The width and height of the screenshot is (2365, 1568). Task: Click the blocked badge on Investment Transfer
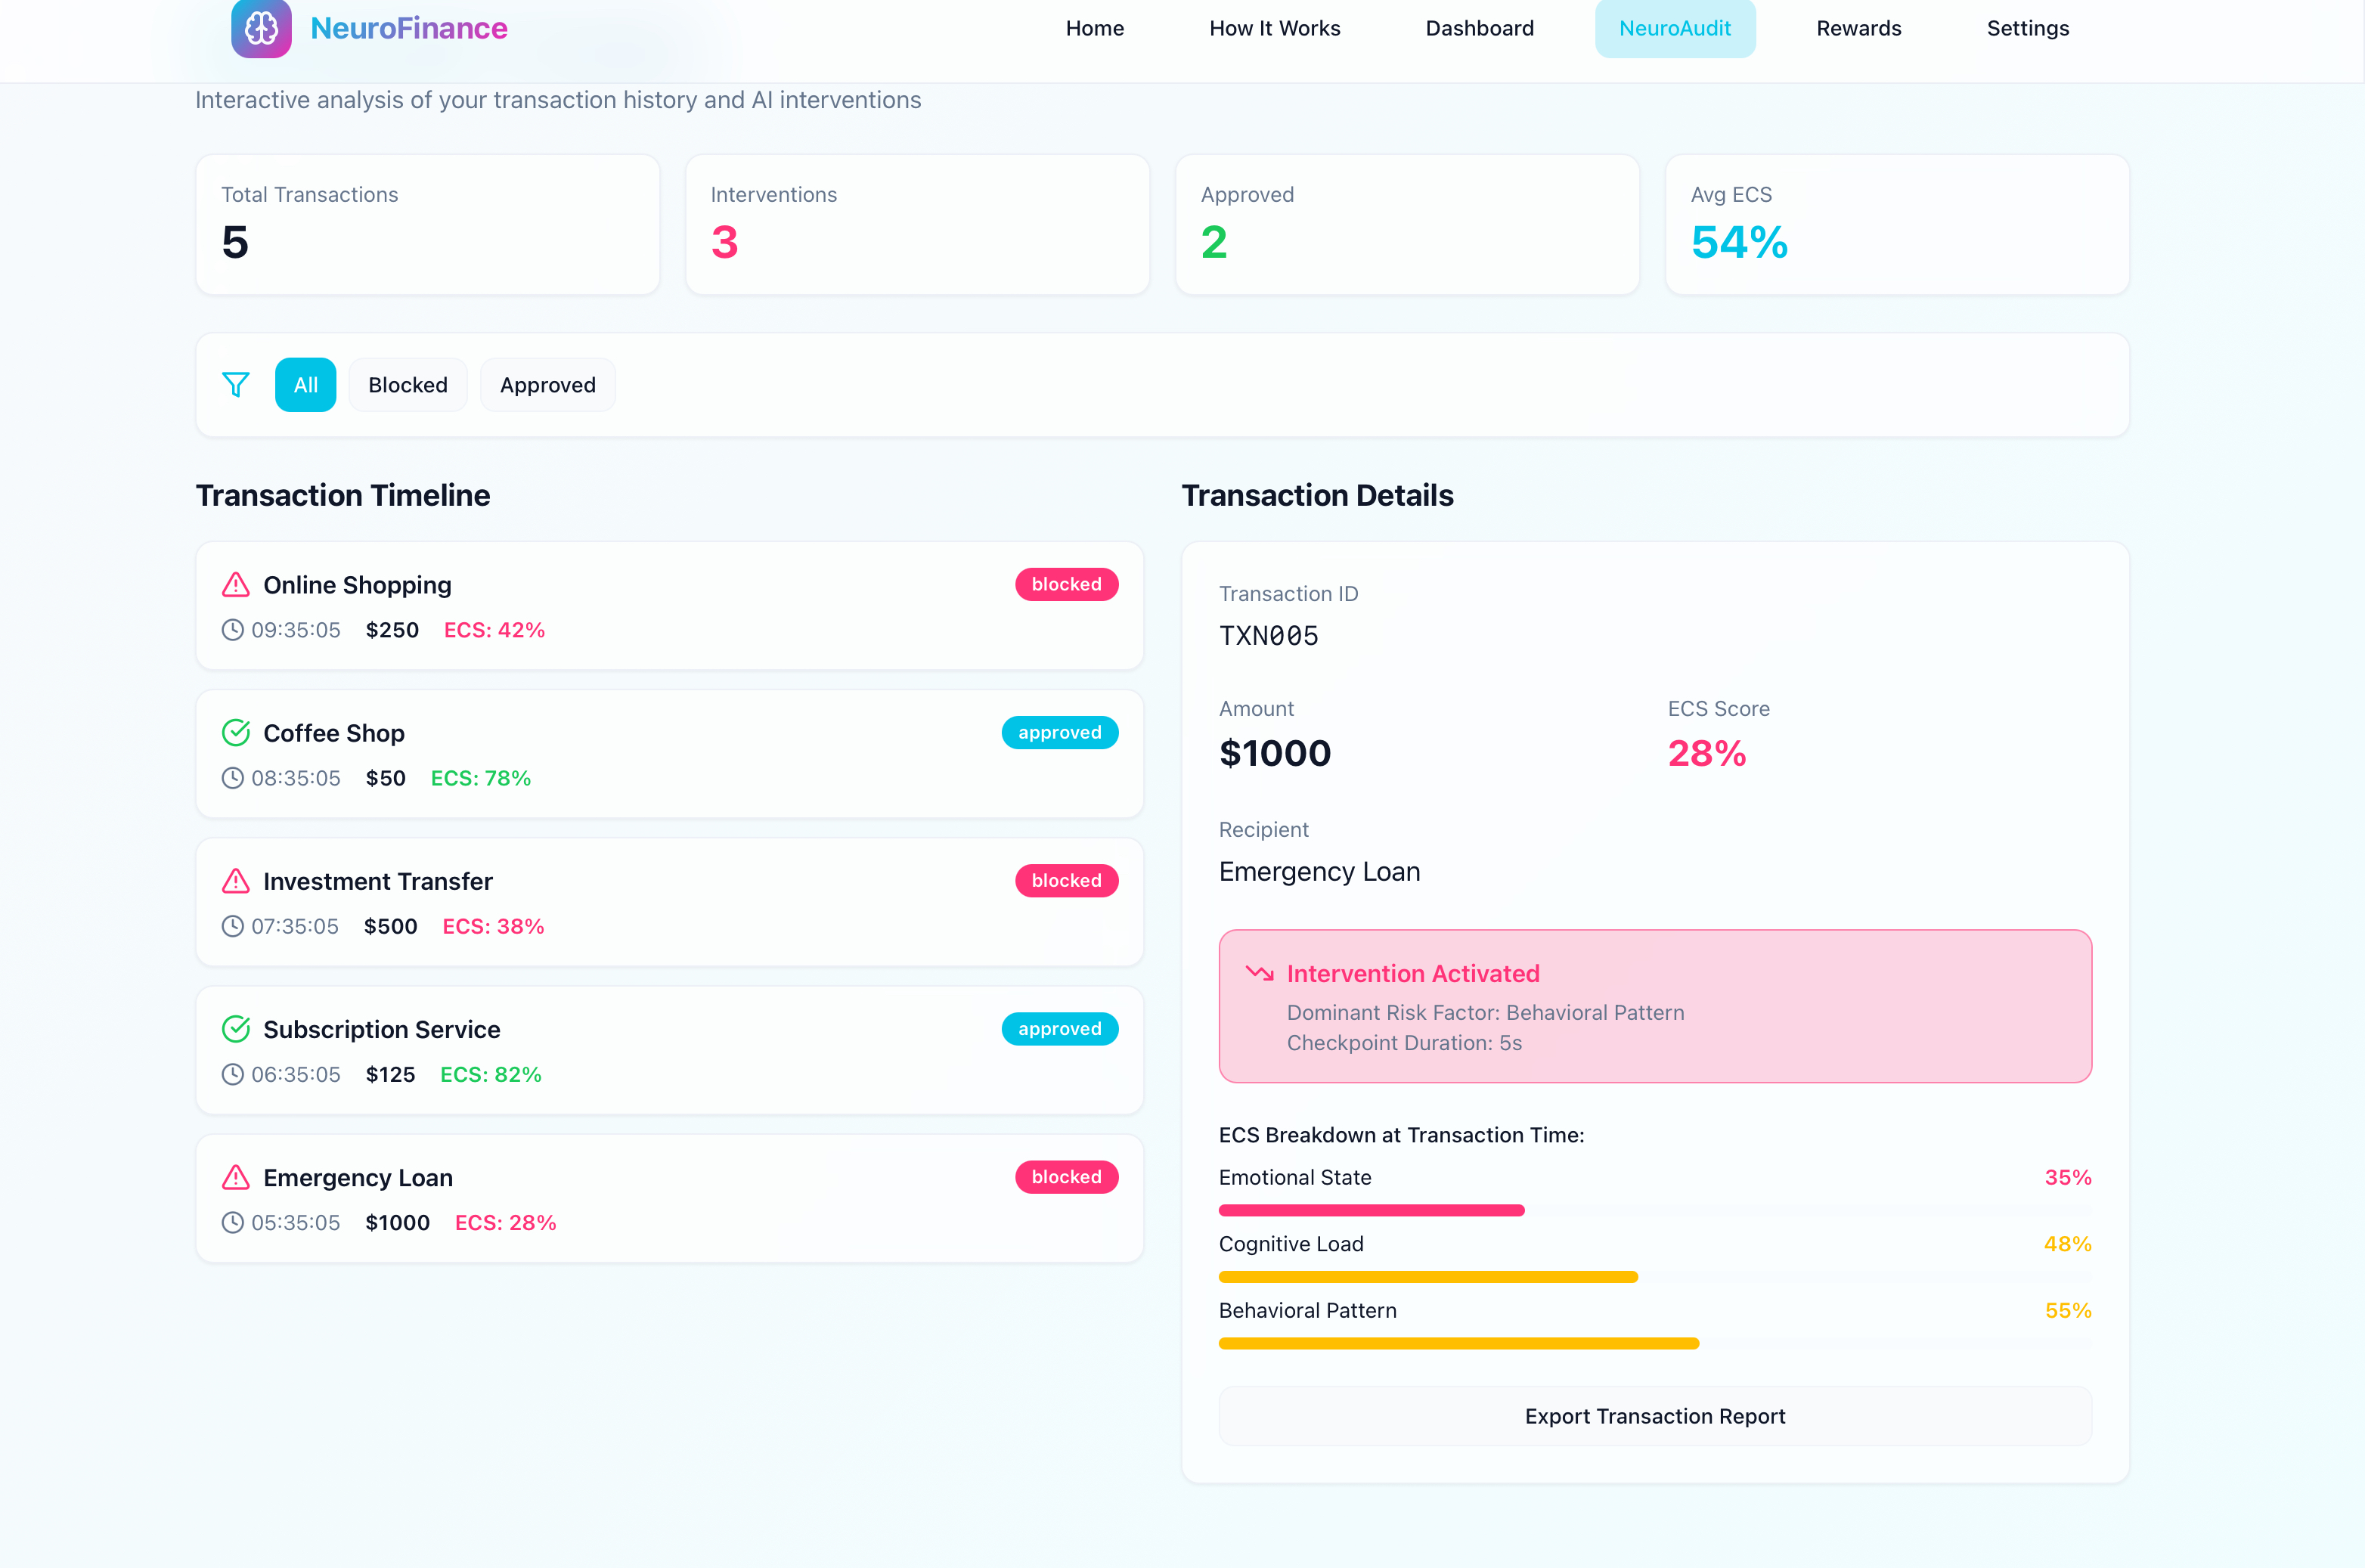1066,881
